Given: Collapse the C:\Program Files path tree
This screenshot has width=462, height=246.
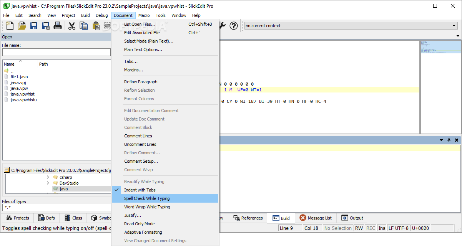Looking at the screenshot, I should 7,170.
